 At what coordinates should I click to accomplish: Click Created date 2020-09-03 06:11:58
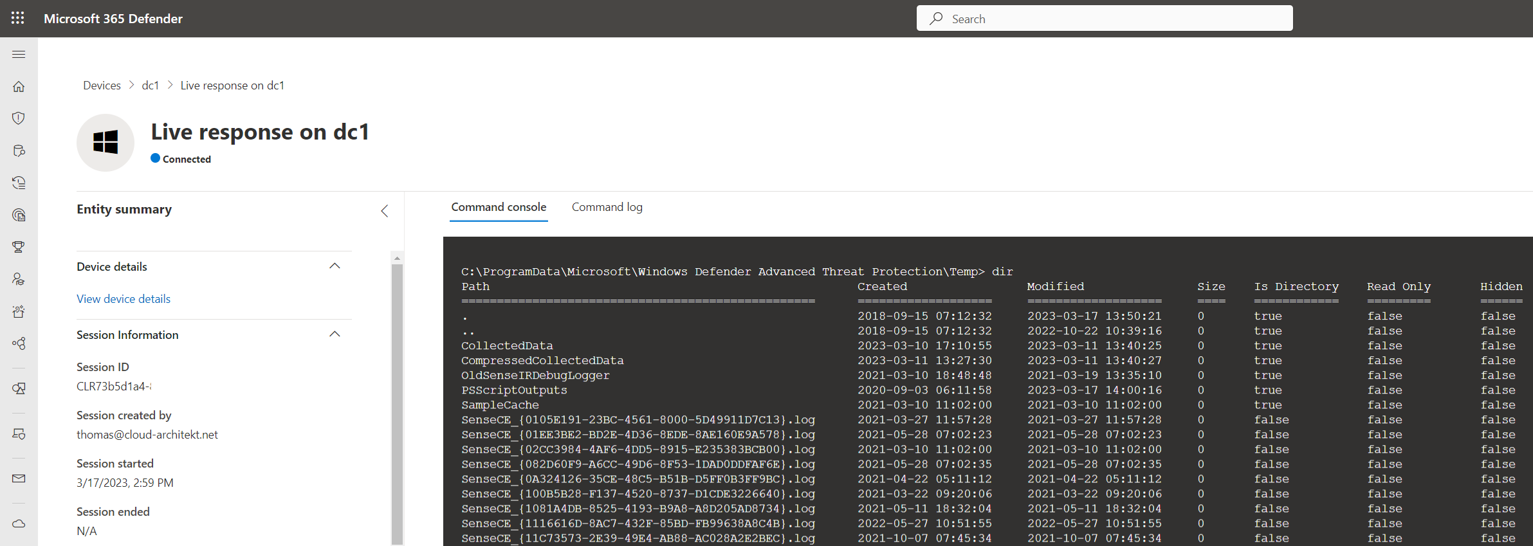click(924, 390)
